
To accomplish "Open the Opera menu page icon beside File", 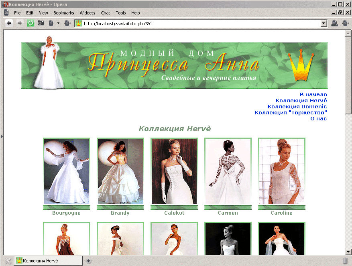I will [6, 12].
